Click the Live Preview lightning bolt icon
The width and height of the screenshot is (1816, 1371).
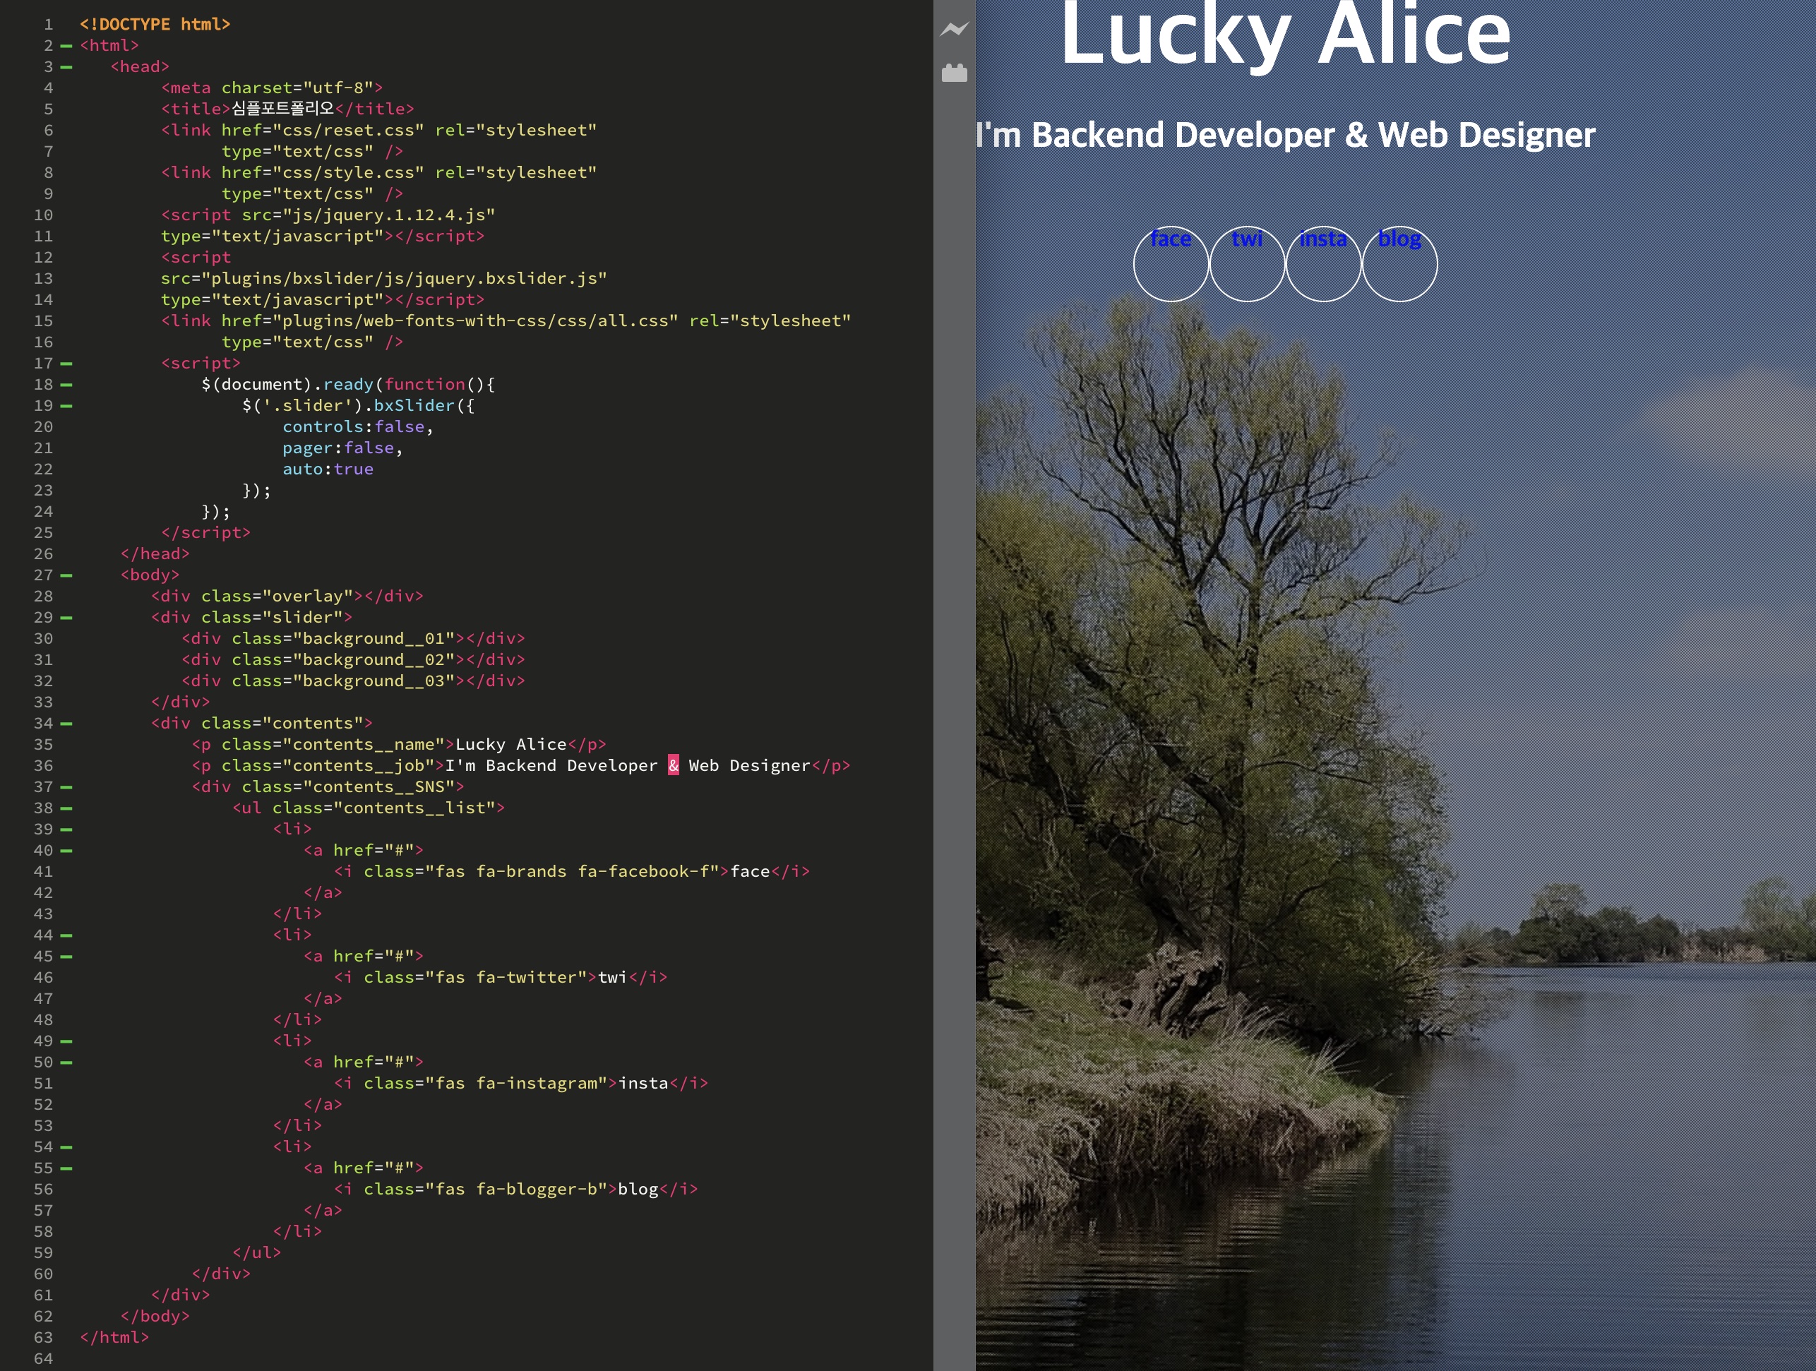(953, 30)
